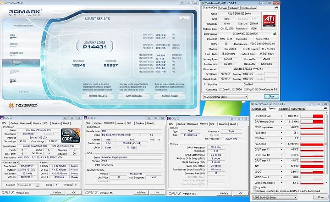330x202 pixels.
Task: Uncheck the DirectCompute 5.0 checkbox
Action: (257, 90)
